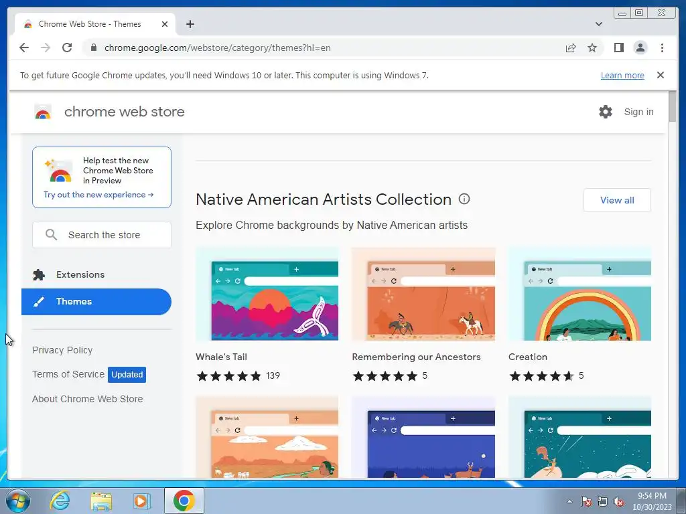The height and width of the screenshot is (514, 686).
Task: Click the Updated badge
Action: pos(127,375)
